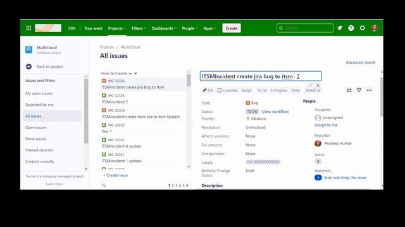This screenshot has width=405, height=227.
Task: Click the Create issue link
Action: click(x=115, y=175)
